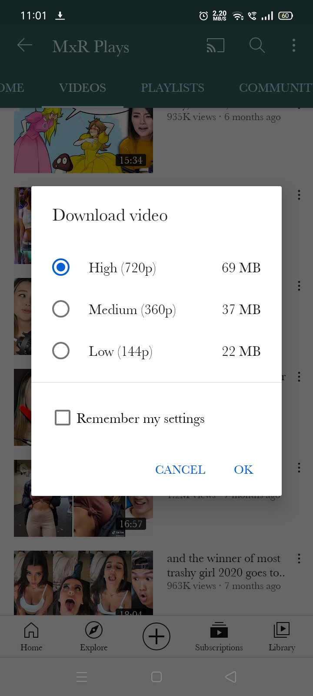Tap the back arrow icon
This screenshot has width=313, height=696.
[x=25, y=45]
